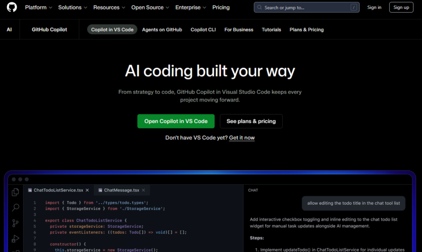Click the ChatMessage.tsx file type icon
The height and width of the screenshot is (252, 422).
tap(100, 190)
